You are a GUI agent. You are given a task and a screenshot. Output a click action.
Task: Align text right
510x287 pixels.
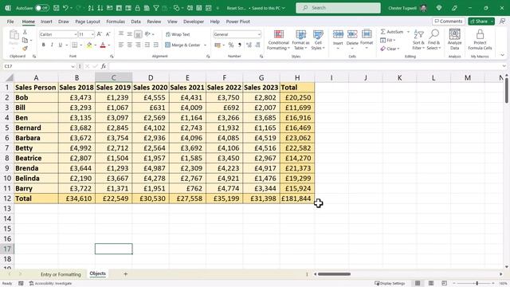pyautogui.click(x=138, y=45)
